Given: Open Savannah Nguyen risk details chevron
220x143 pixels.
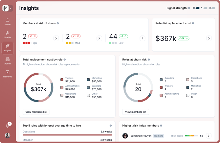Looking at the screenshot, I should (209, 136).
